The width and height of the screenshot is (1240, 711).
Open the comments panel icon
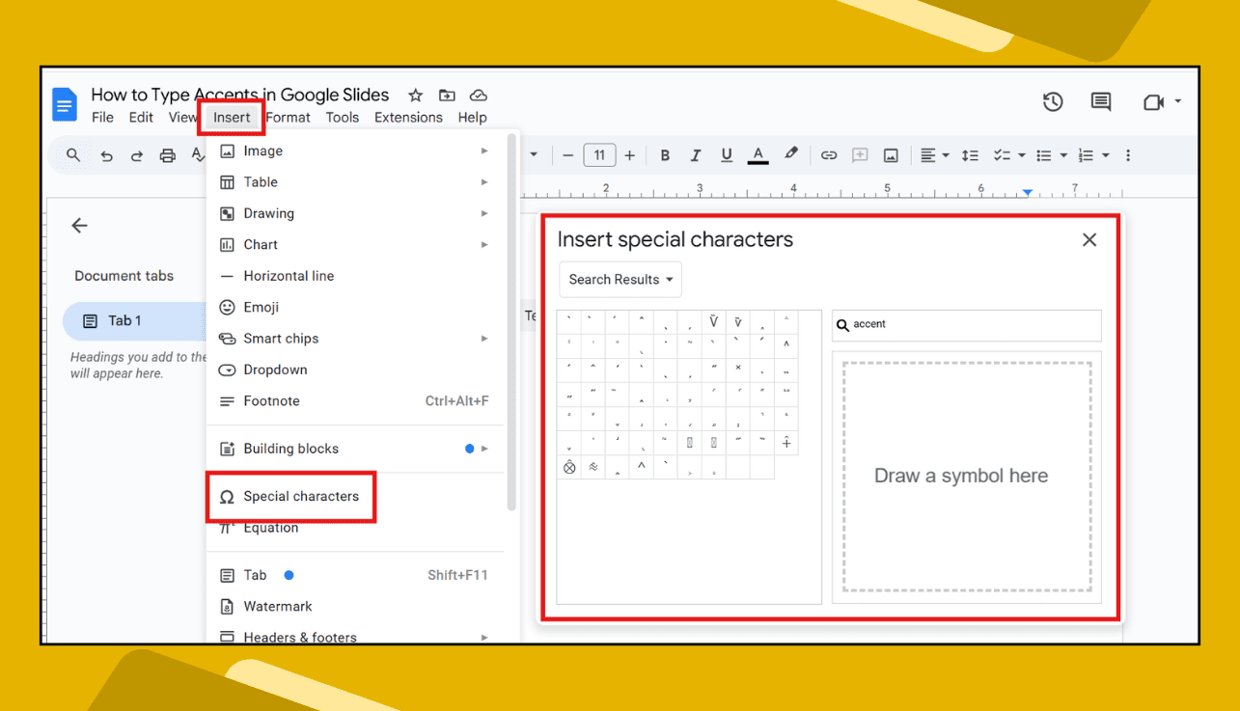[x=1100, y=101]
